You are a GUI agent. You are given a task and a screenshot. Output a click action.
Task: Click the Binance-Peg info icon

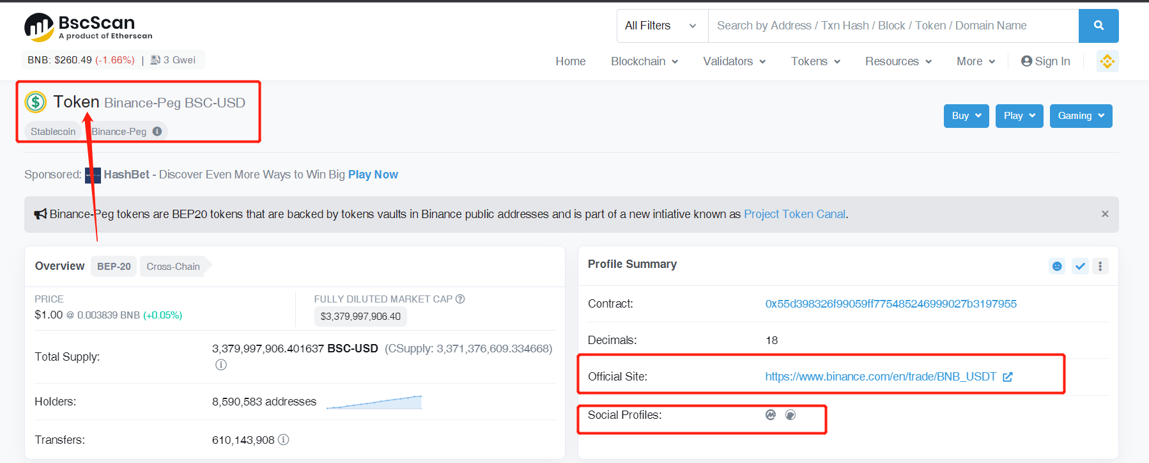pyautogui.click(x=157, y=131)
